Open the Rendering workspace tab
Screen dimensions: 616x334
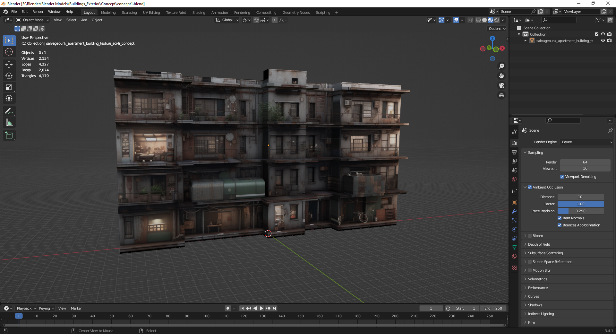click(242, 12)
